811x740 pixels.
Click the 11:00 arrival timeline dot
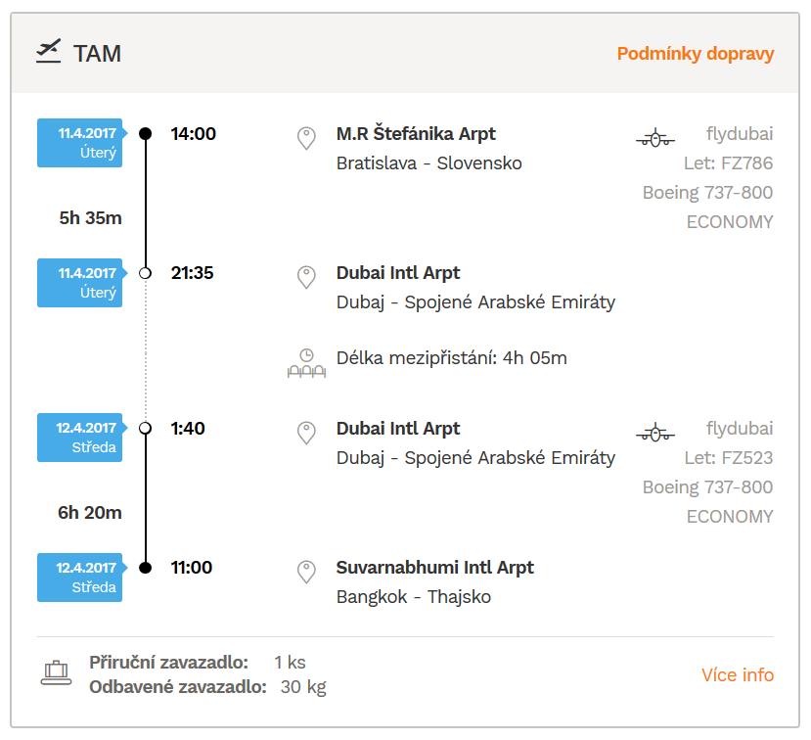(146, 568)
